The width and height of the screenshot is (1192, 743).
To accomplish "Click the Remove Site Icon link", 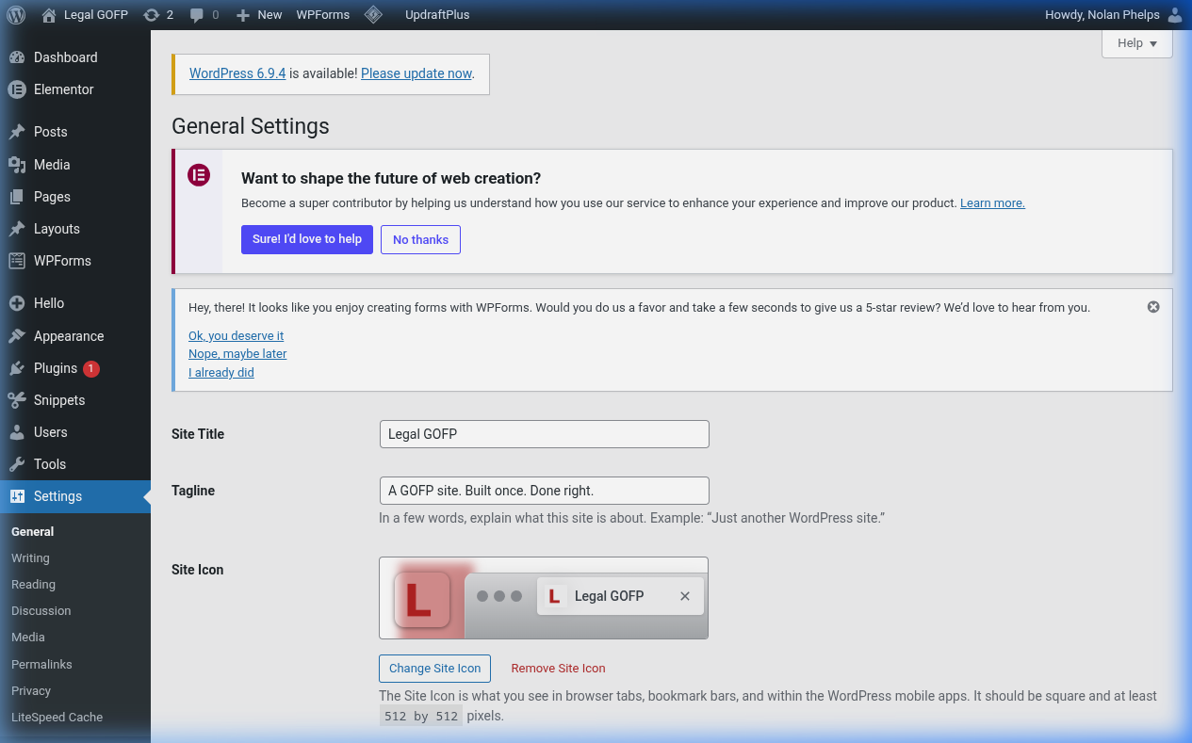I will pyautogui.click(x=558, y=668).
